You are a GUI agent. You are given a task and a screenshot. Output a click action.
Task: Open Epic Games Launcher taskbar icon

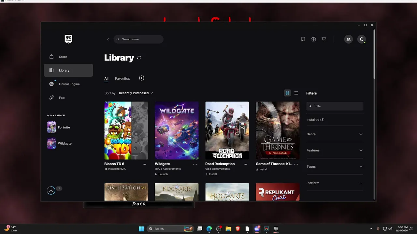click(276, 229)
